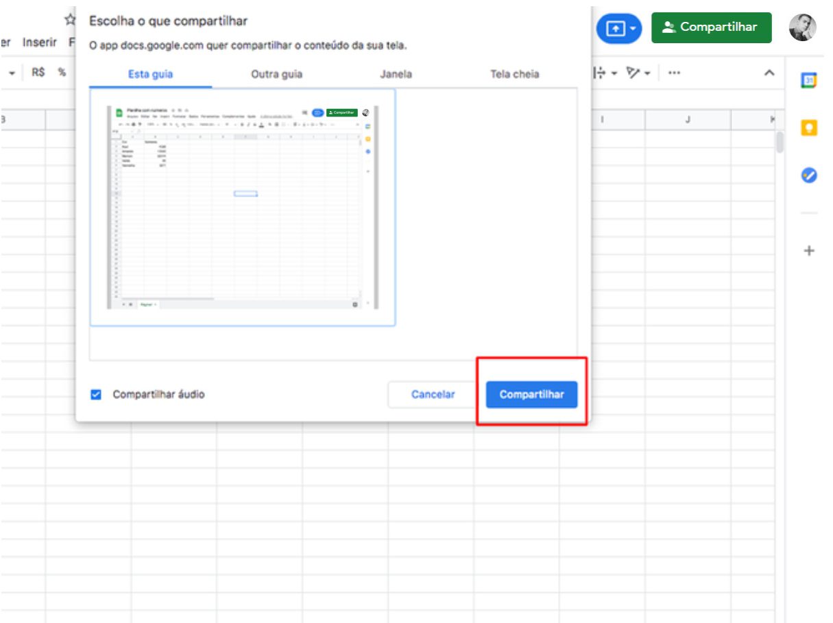Image resolution: width=833 pixels, height=623 pixels.
Task: Open the Inserir menu
Action: tap(39, 42)
